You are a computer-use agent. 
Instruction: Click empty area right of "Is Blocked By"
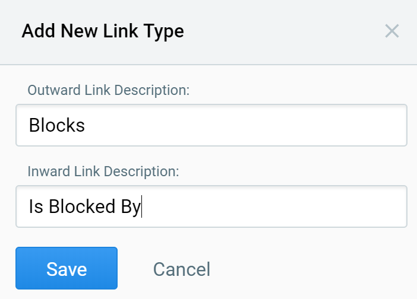pos(273,206)
